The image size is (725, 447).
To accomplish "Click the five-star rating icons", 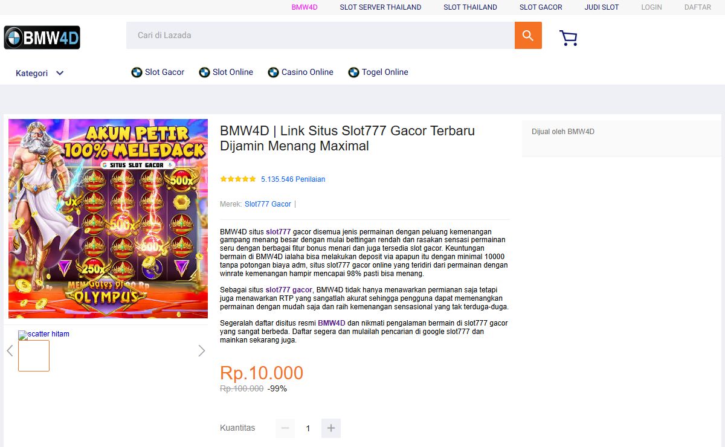I will pyautogui.click(x=237, y=179).
